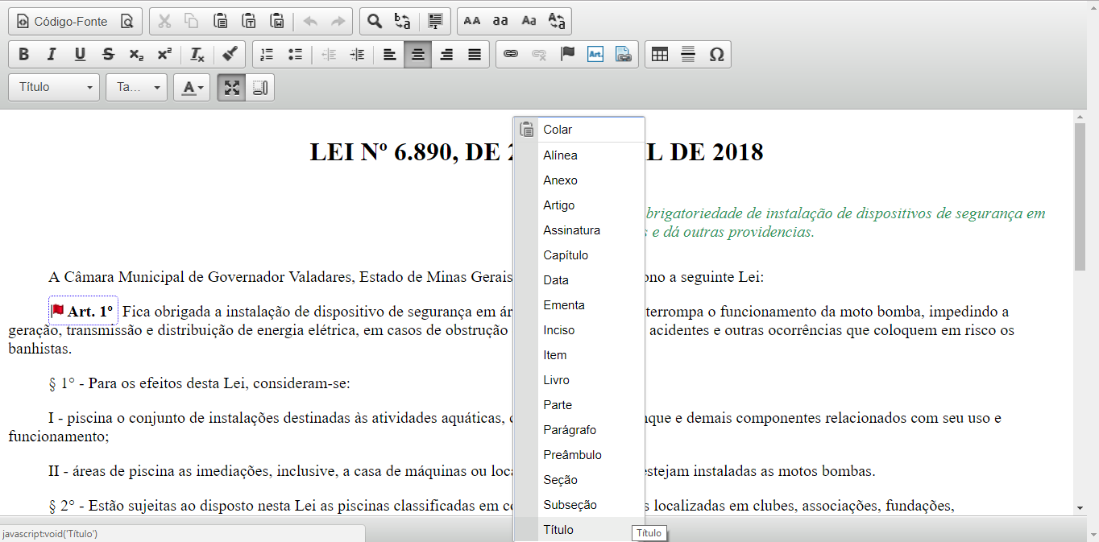Select the Assinatura menu entry

point(579,230)
